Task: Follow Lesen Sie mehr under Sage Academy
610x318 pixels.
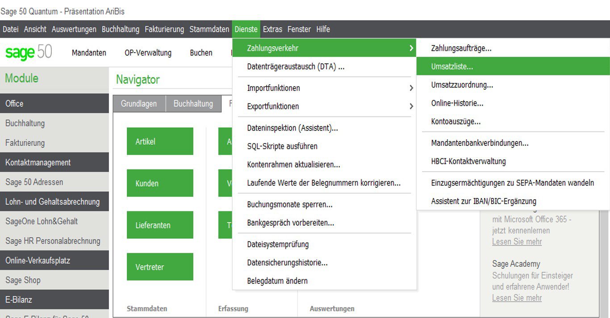Action: click(x=517, y=298)
